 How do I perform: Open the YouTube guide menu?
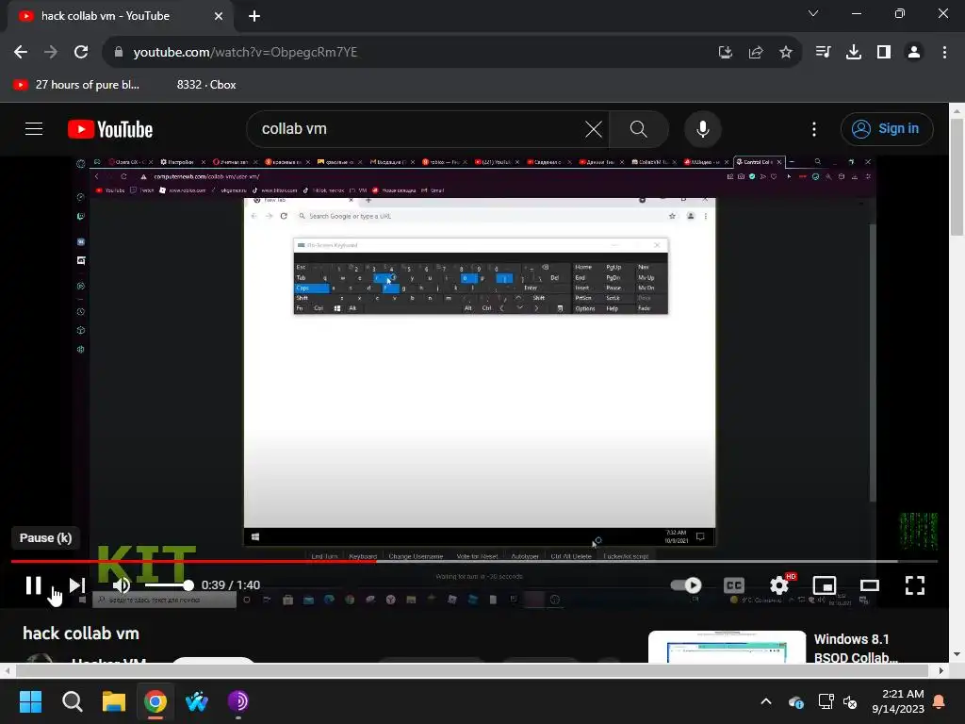[34, 129]
